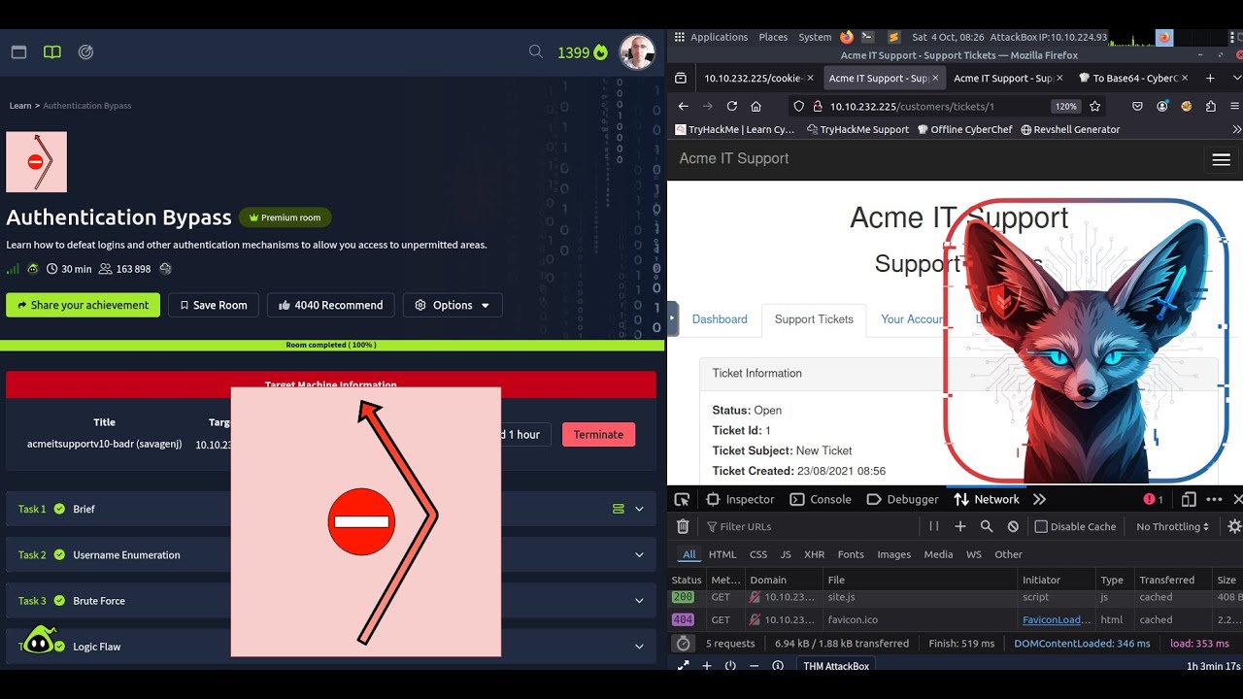This screenshot has width=1243, height=699.
Task: Open the network search magnifier icon
Action: (x=987, y=526)
